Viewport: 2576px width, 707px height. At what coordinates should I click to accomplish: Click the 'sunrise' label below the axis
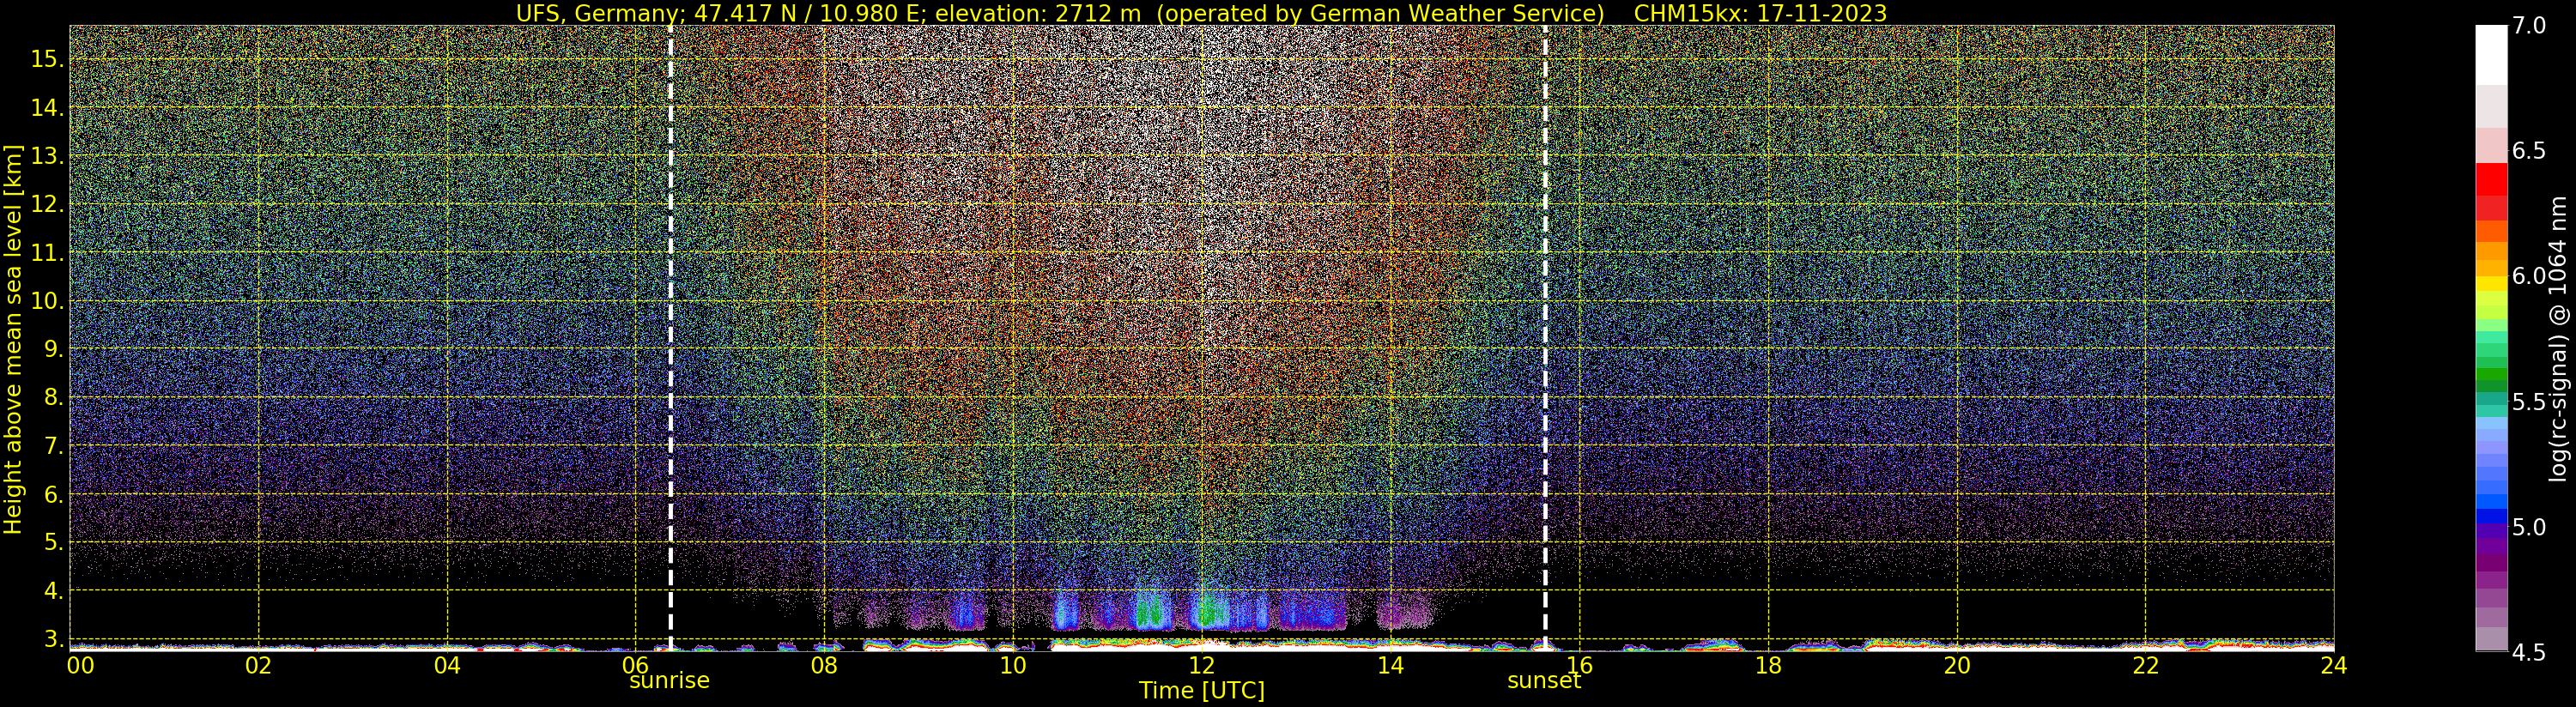(x=669, y=681)
